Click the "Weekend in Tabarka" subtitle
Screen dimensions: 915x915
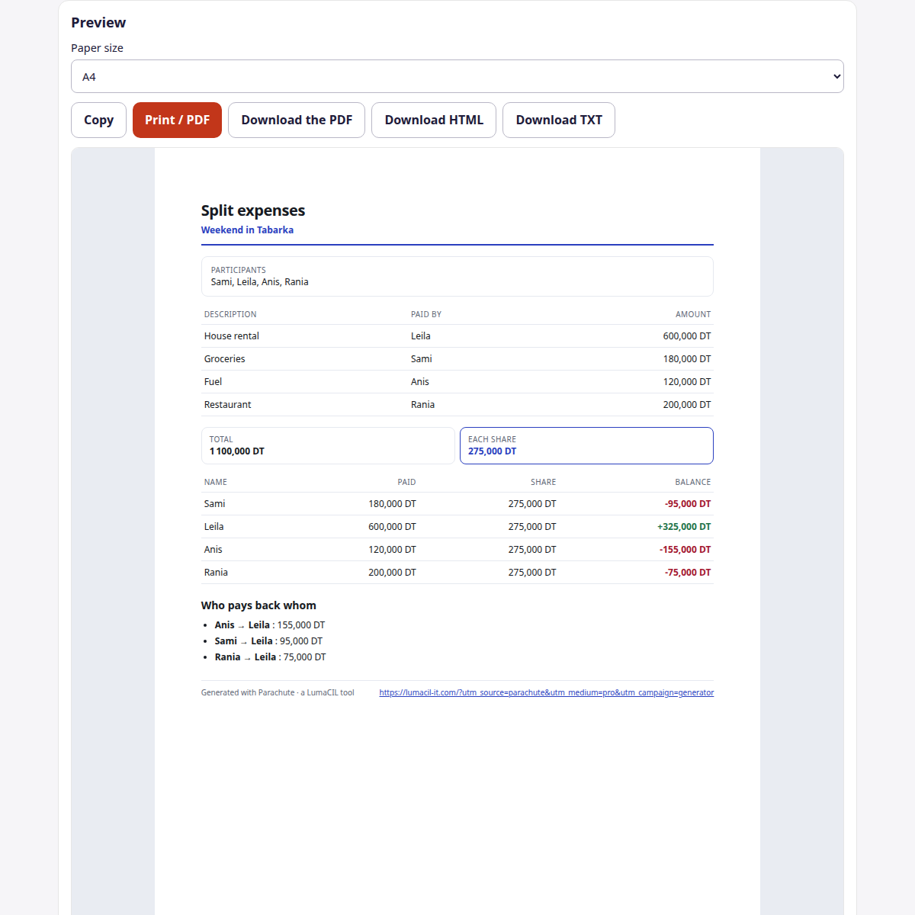click(x=247, y=230)
